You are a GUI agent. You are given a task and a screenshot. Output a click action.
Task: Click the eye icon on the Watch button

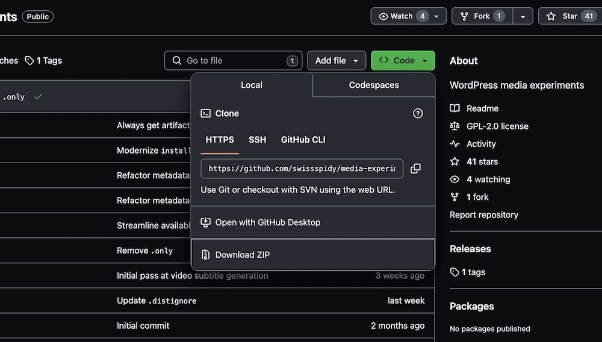coord(383,16)
